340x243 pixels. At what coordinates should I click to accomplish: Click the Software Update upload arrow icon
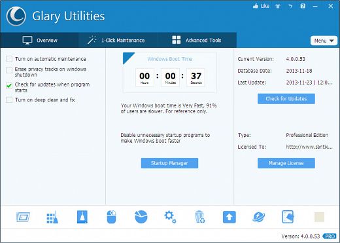[229, 217]
